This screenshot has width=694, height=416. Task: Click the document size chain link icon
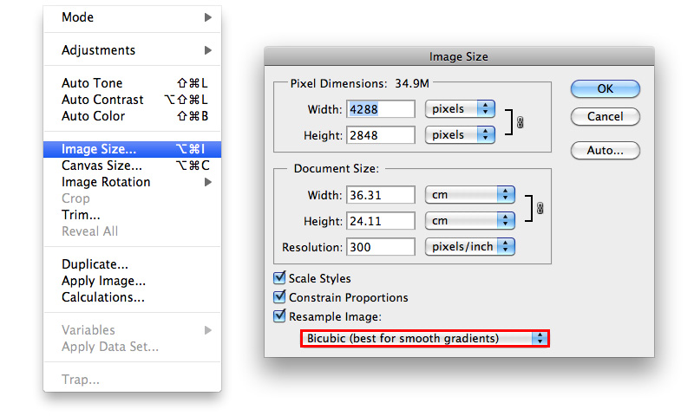tap(540, 209)
